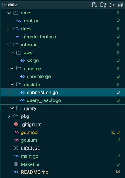The width and height of the screenshot is (125, 178).
Task: Click the docs folder name
Action: click(26, 29)
